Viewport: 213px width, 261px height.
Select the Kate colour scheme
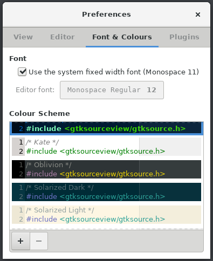[x=106, y=147]
